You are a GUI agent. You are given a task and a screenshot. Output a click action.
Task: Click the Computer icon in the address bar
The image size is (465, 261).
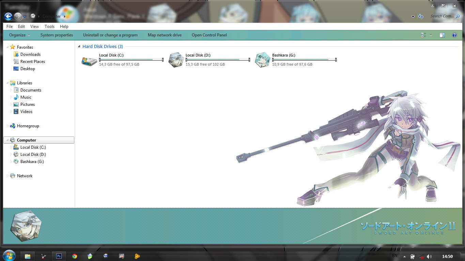click(x=33, y=16)
